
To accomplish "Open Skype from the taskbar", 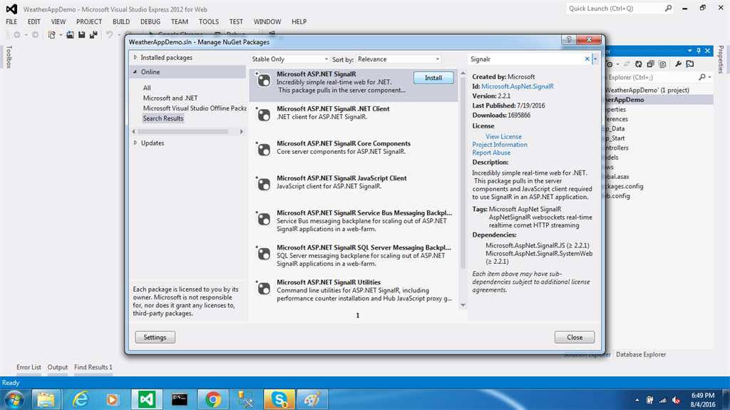I will point(279,399).
